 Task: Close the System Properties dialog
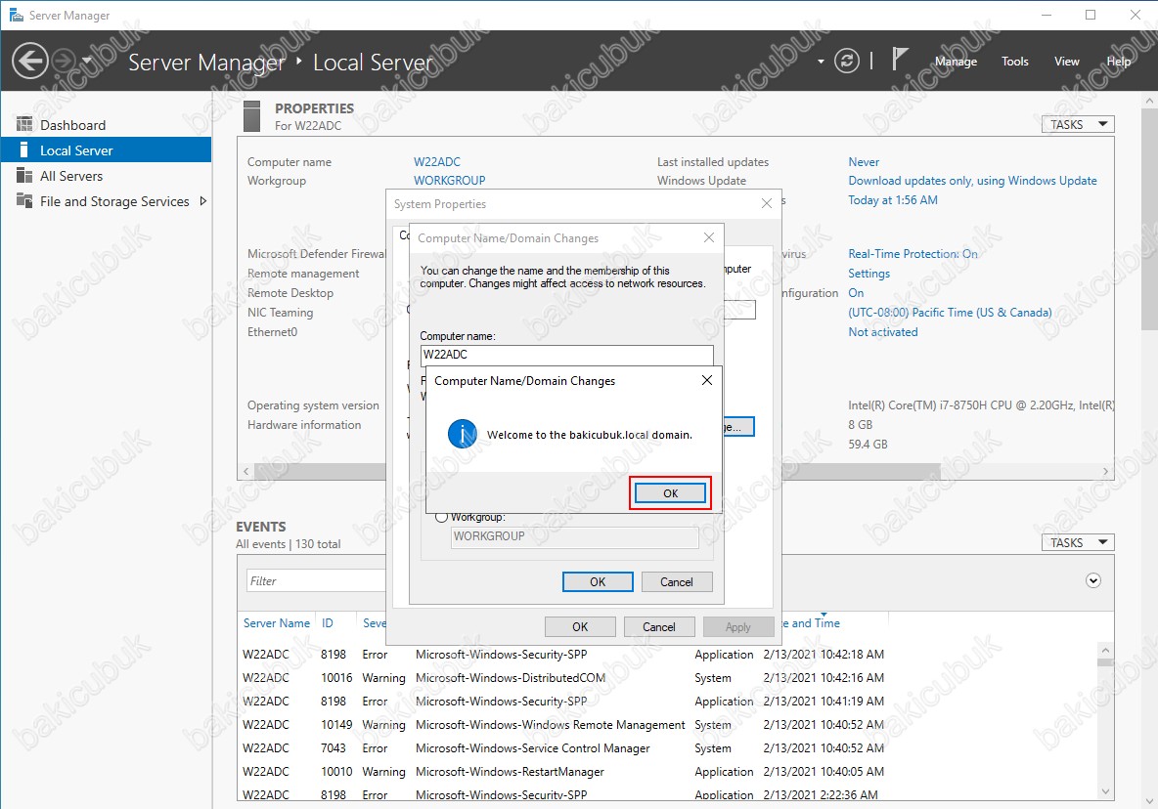[767, 203]
